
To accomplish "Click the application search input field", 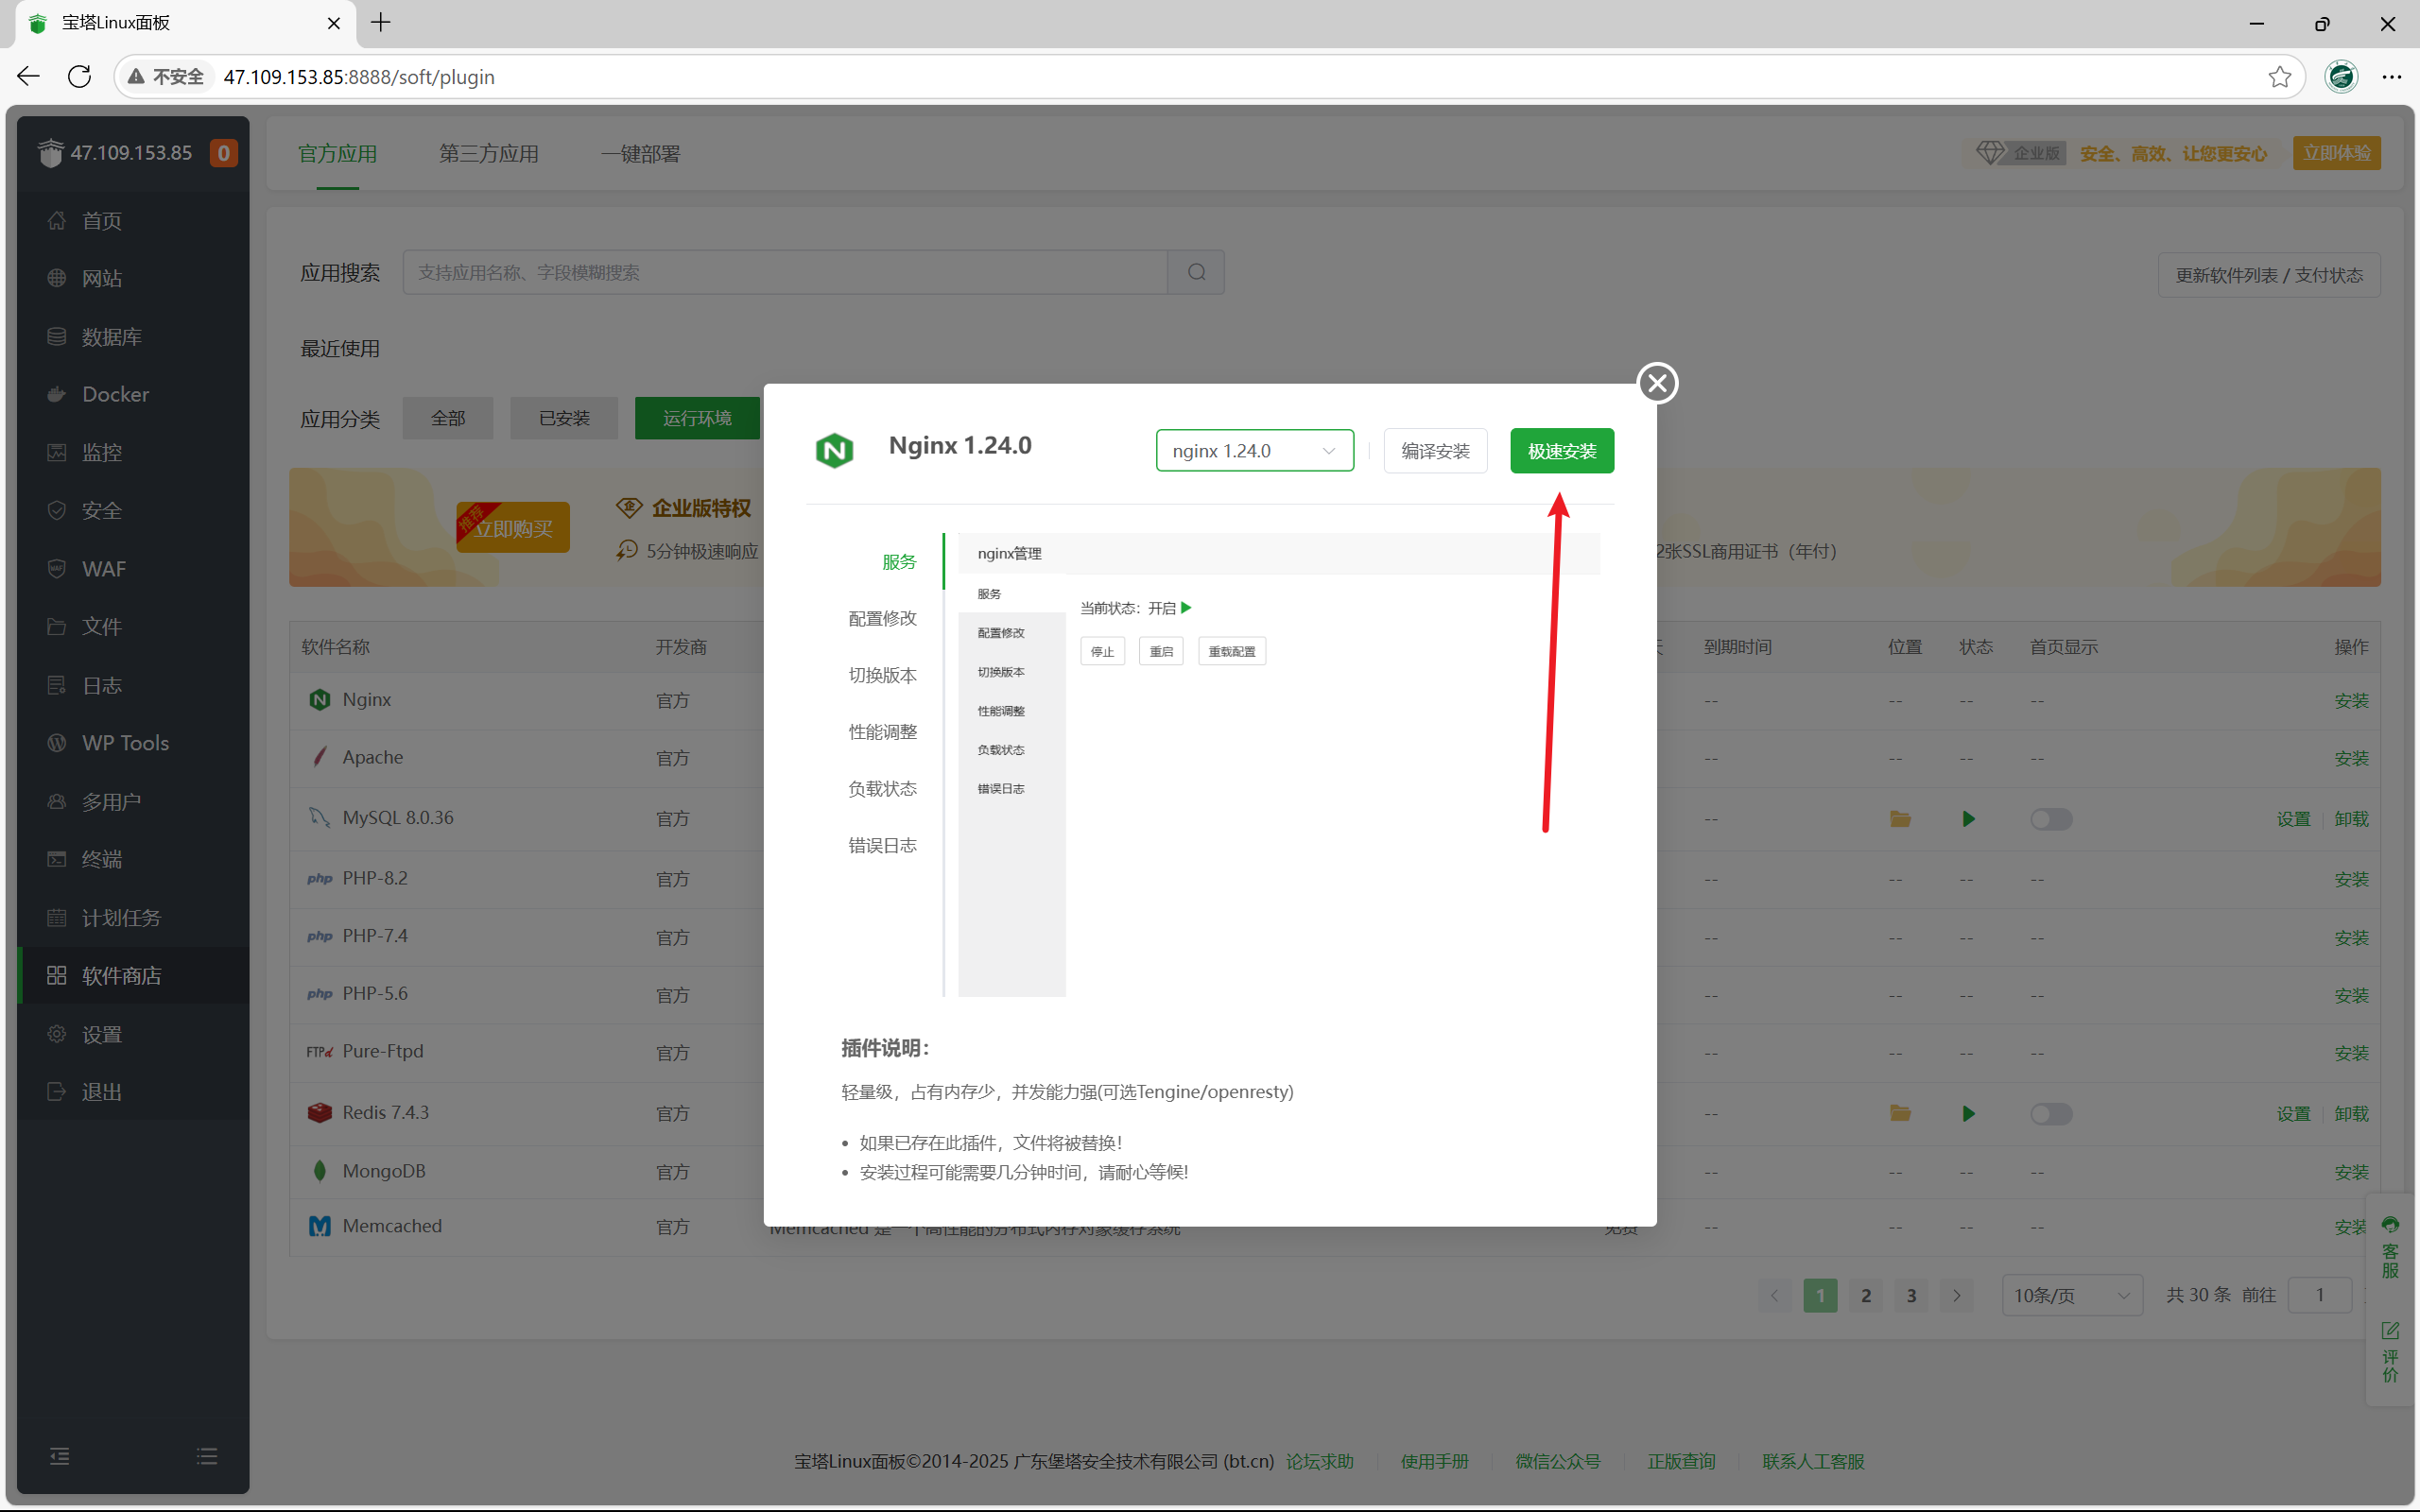I will tap(784, 272).
